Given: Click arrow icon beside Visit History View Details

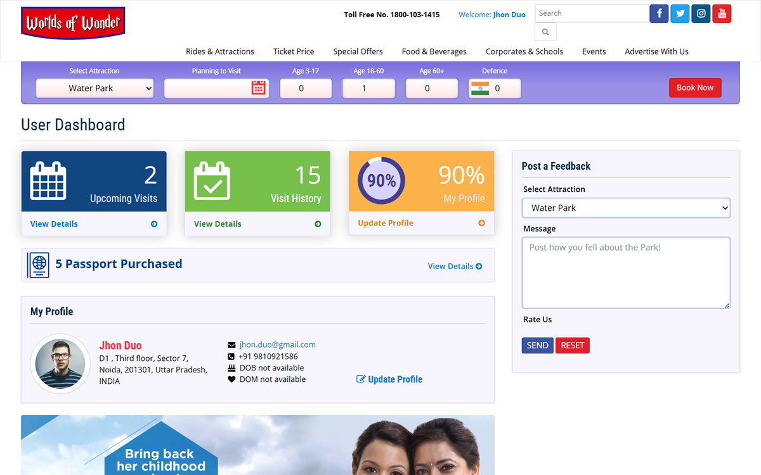Looking at the screenshot, I should point(318,224).
